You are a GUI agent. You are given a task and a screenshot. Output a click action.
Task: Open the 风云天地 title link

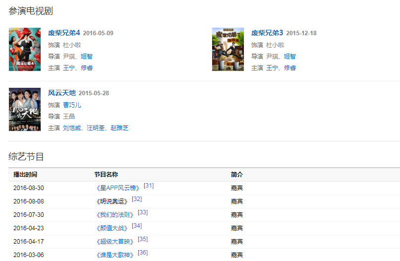61,93
